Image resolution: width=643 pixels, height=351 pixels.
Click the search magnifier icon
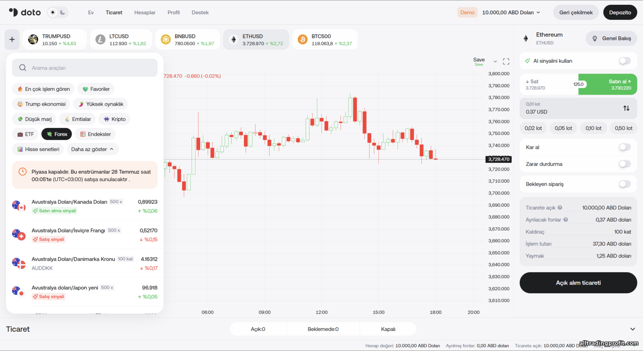(x=23, y=68)
